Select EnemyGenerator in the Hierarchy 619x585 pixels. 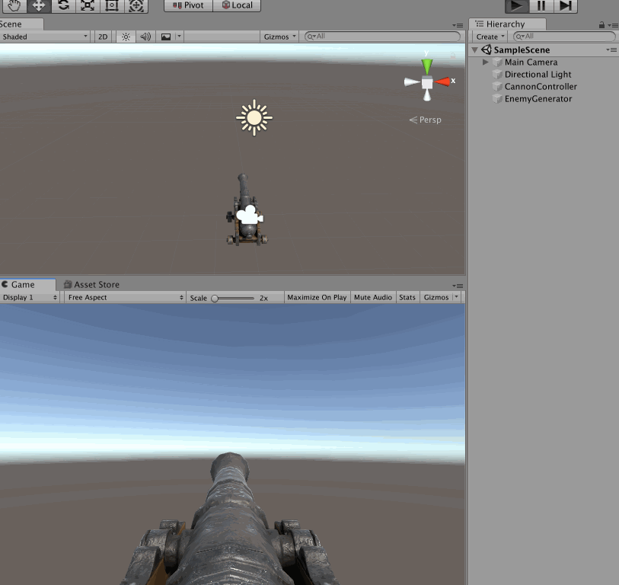[538, 99]
